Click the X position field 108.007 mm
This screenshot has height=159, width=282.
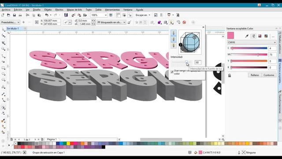[x=52, y=21]
